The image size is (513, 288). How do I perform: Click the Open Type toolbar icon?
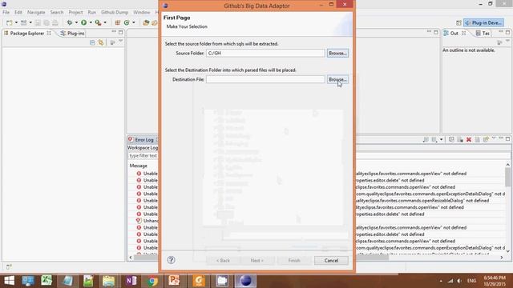click(146, 22)
